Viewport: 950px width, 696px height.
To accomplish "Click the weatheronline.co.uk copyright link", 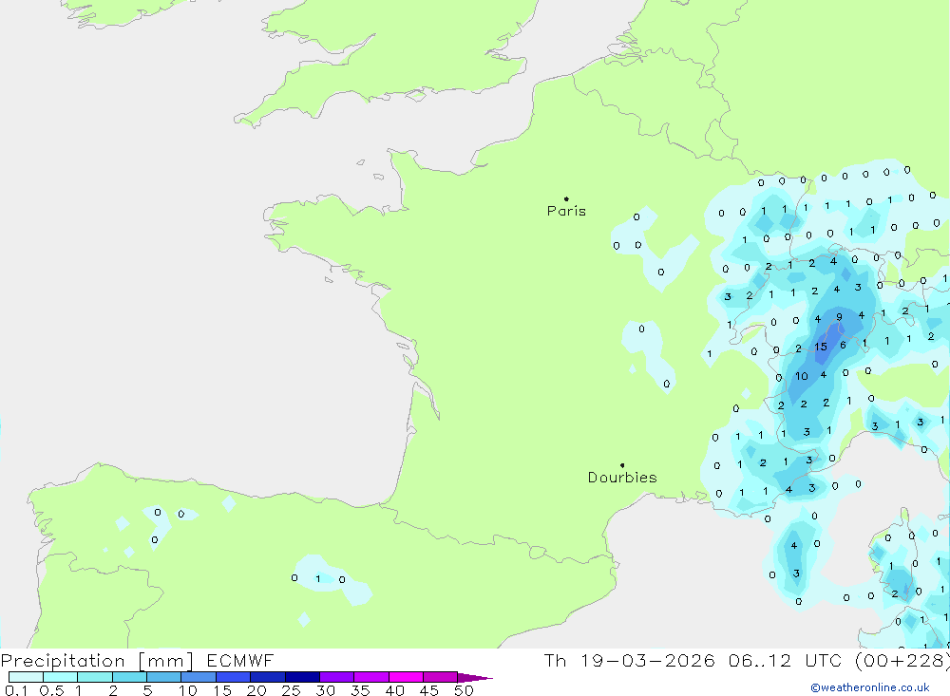I will tap(869, 687).
